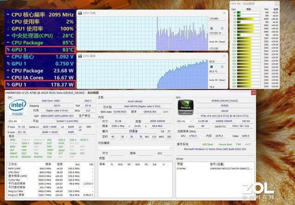Click the NVMe drive status icon

point(178,169)
